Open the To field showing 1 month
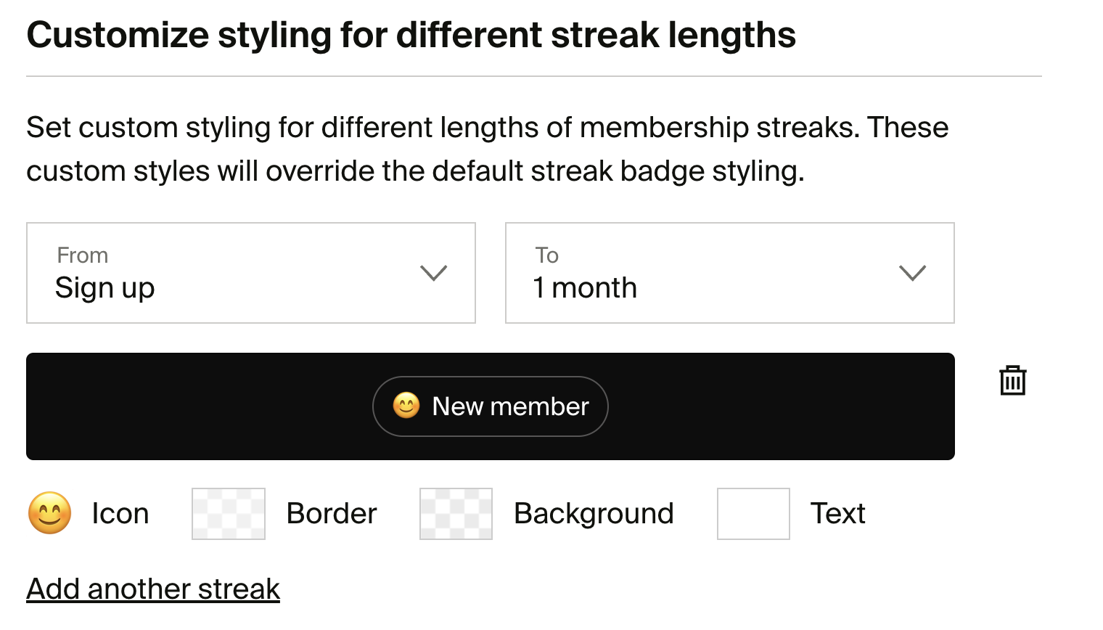Viewport: 1103px width, 630px height. tap(730, 273)
